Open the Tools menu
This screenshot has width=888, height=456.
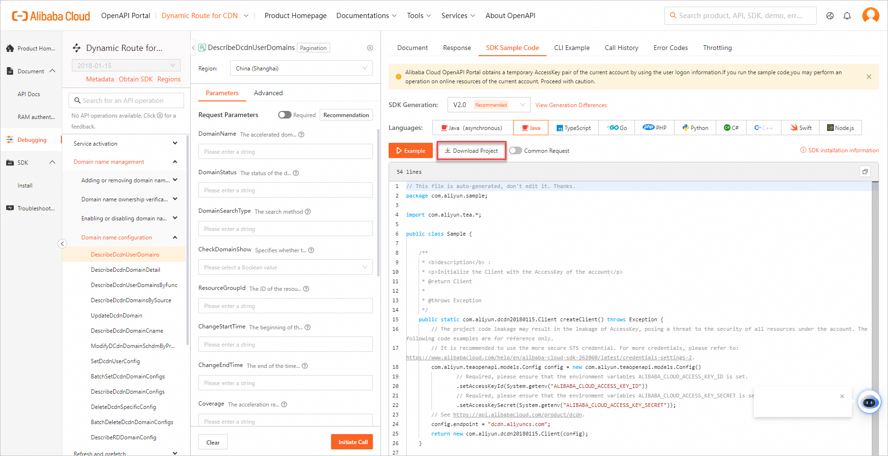click(x=419, y=16)
